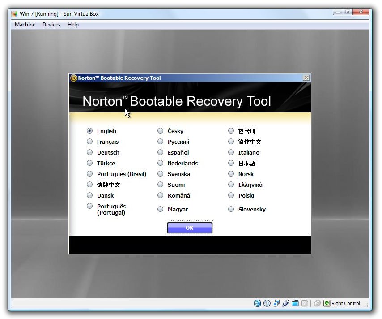Select the Türkçe radio button
The height and width of the screenshot is (319, 382).
point(89,163)
